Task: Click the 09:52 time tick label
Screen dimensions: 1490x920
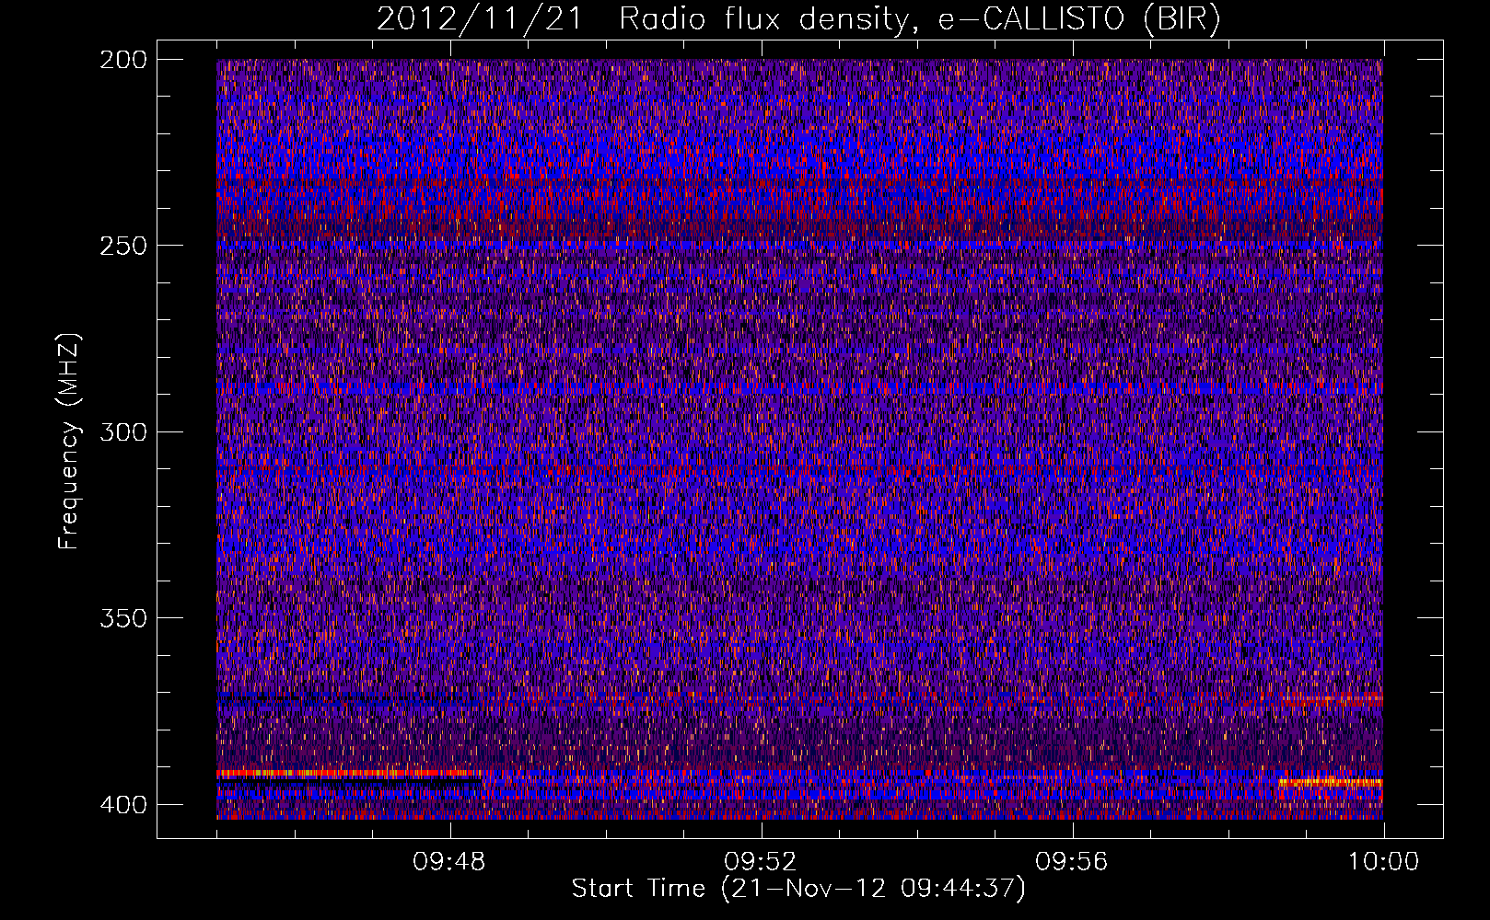Action: click(x=761, y=862)
